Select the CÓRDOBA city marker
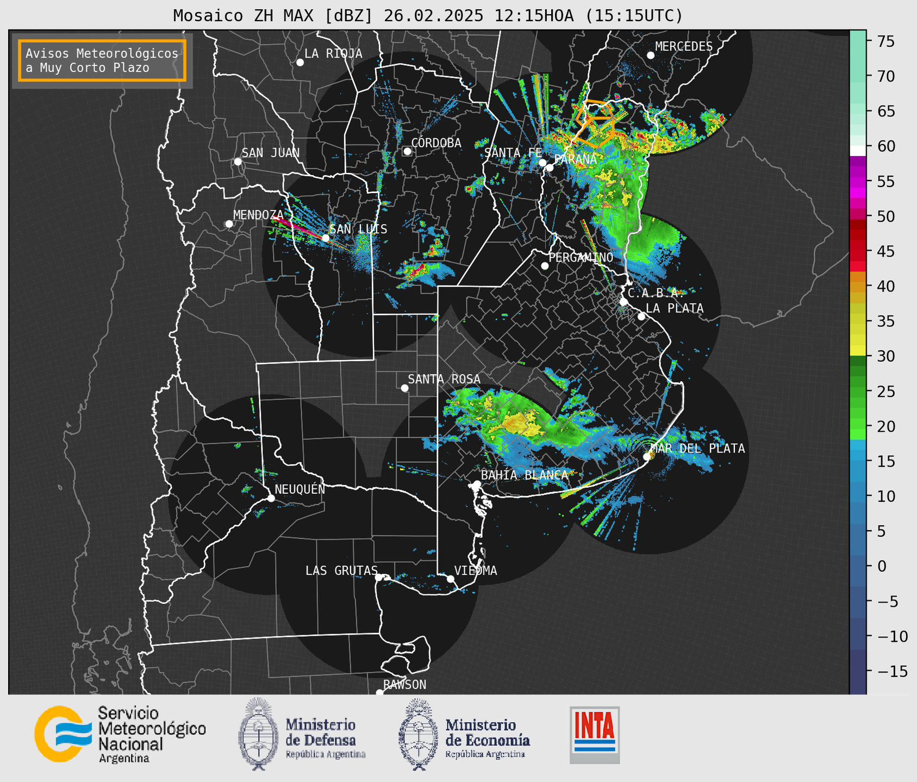Image resolution: width=917 pixels, height=782 pixels. [407, 151]
